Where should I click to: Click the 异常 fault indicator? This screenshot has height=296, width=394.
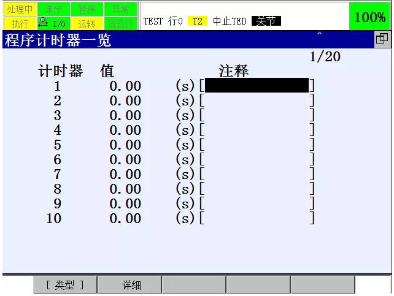[121, 9]
